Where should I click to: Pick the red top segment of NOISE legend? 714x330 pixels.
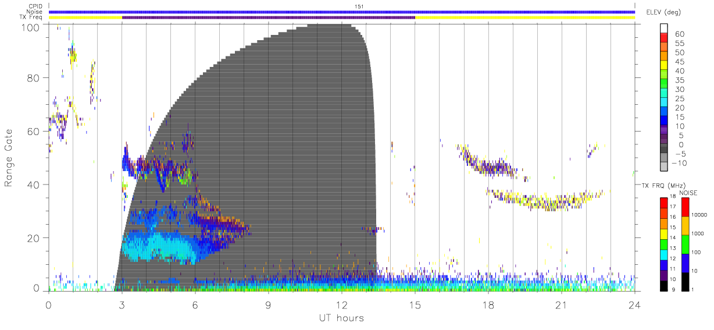[x=685, y=207]
